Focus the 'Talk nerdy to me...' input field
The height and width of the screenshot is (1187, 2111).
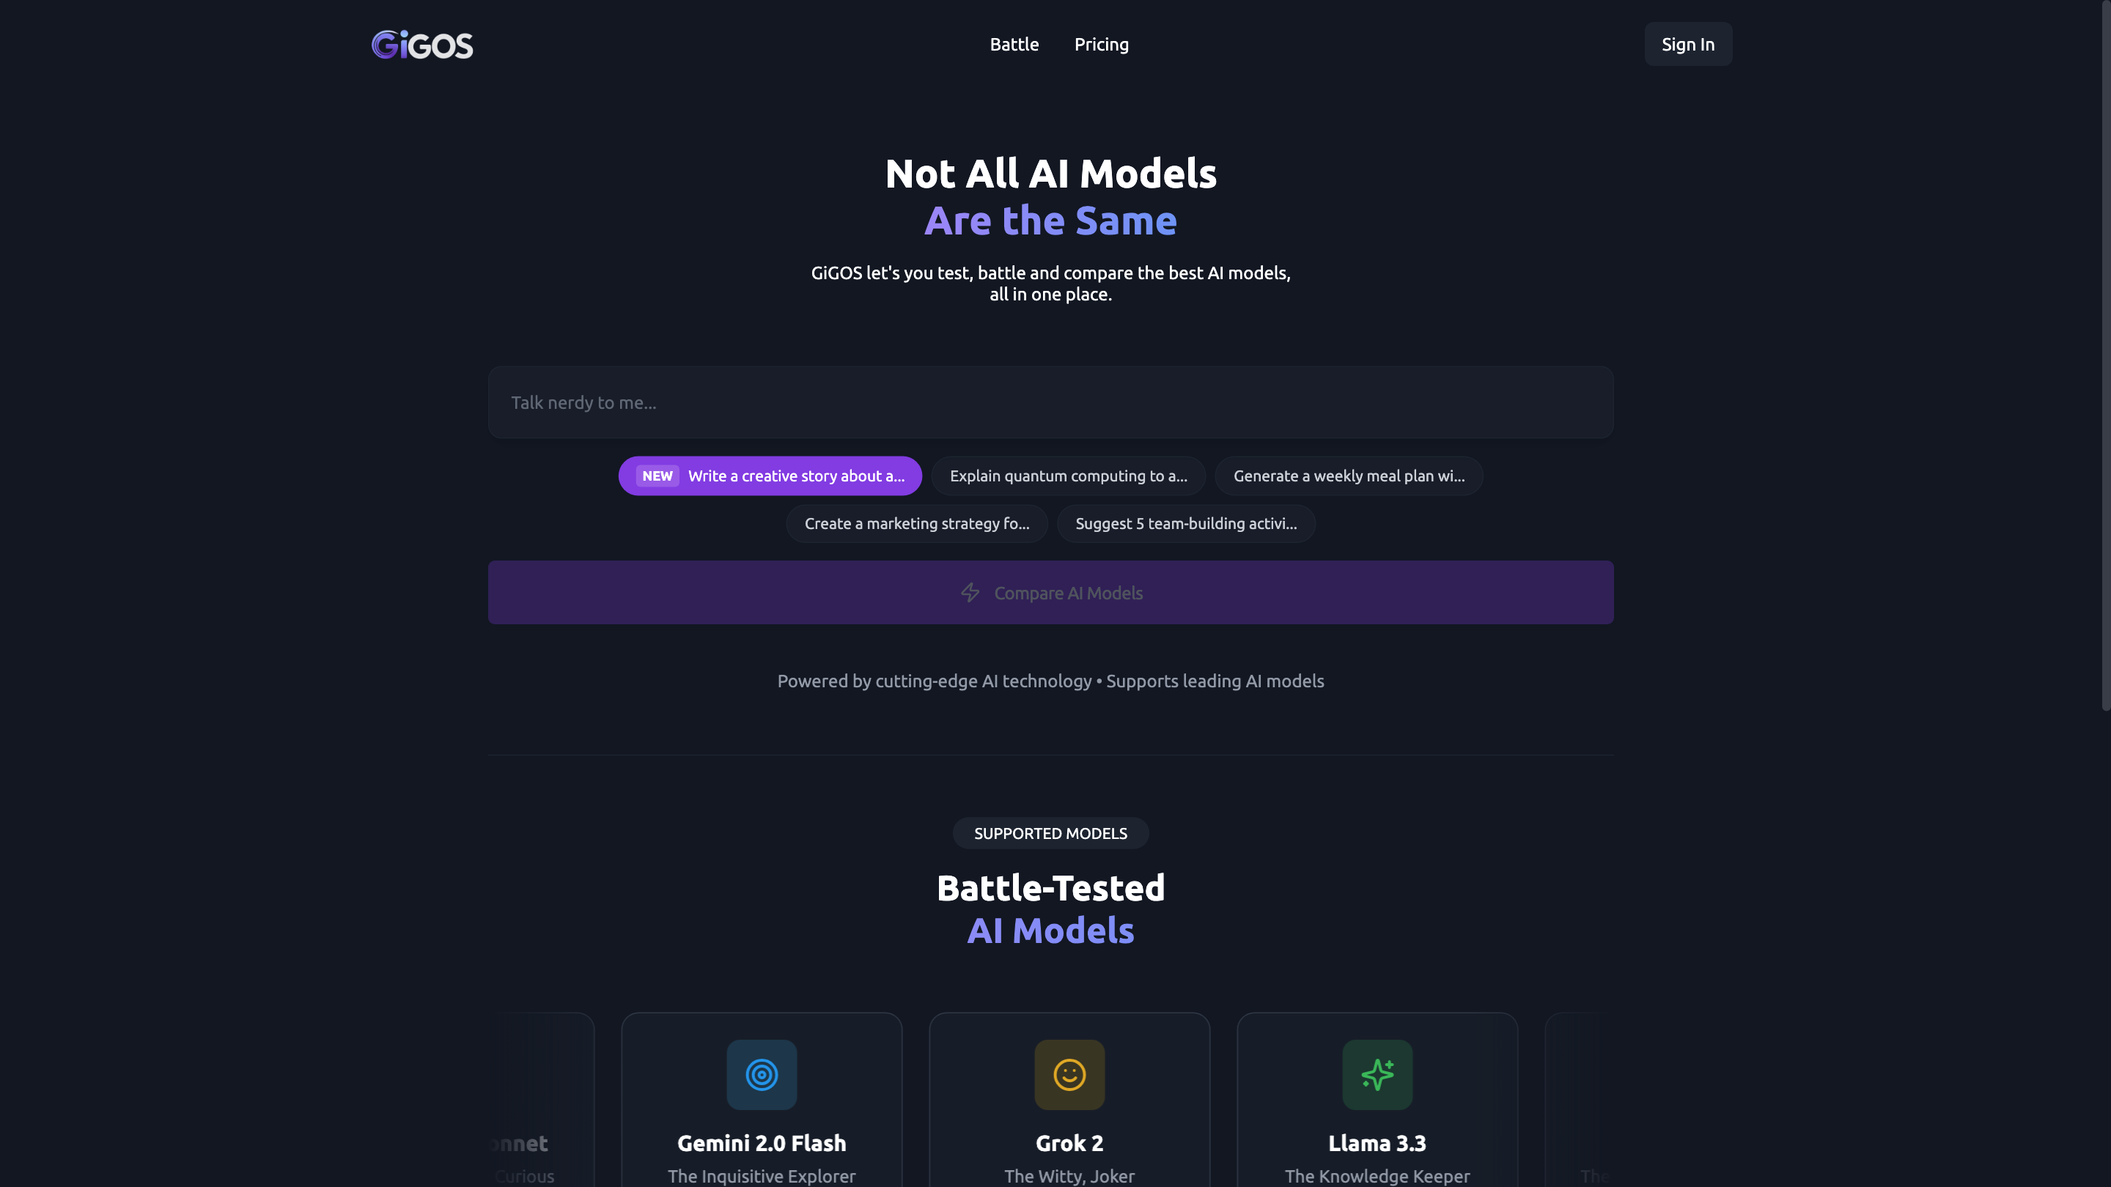click(x=1050, y=402)
